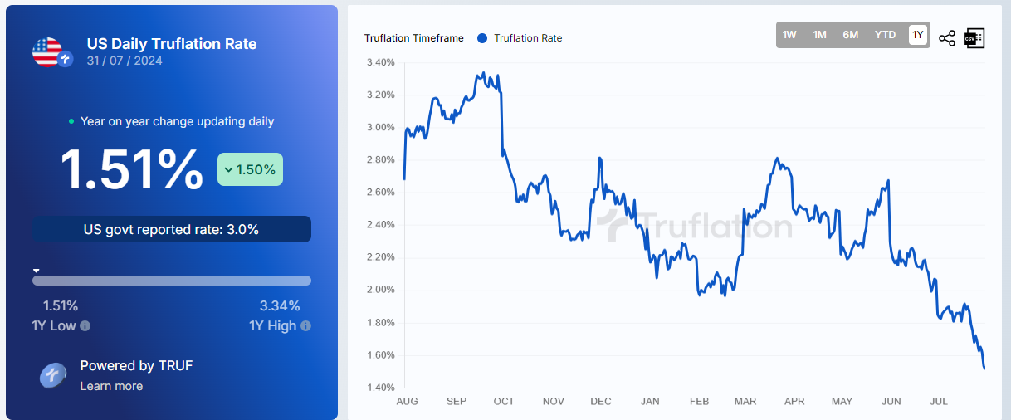1011x420 pixels.
Task: Click the info icon next to 1Y Low
Action: 85,326
